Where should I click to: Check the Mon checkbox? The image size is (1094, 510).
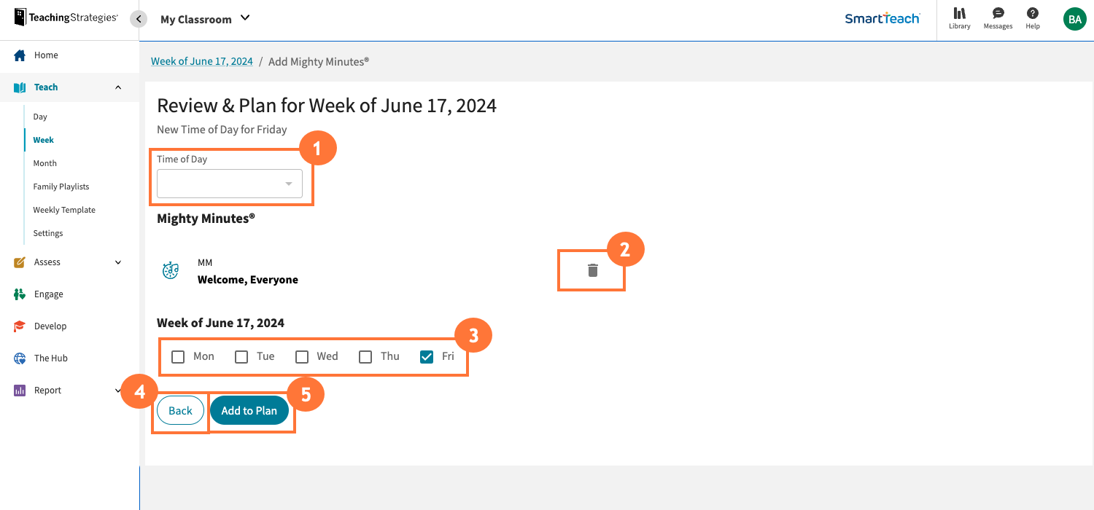177,356
